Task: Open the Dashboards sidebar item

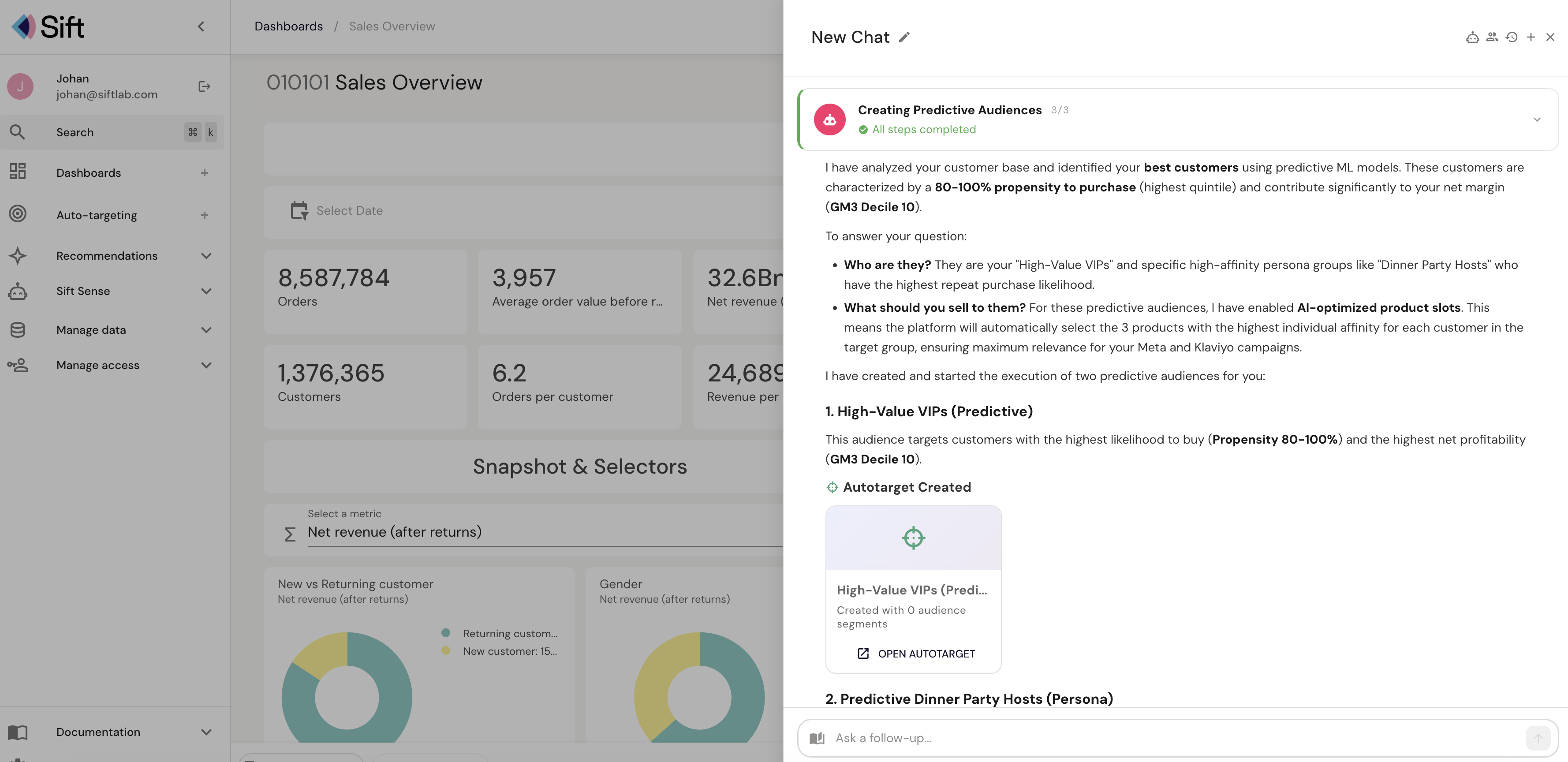Action: pyautogui.click(x=89, y=173)
